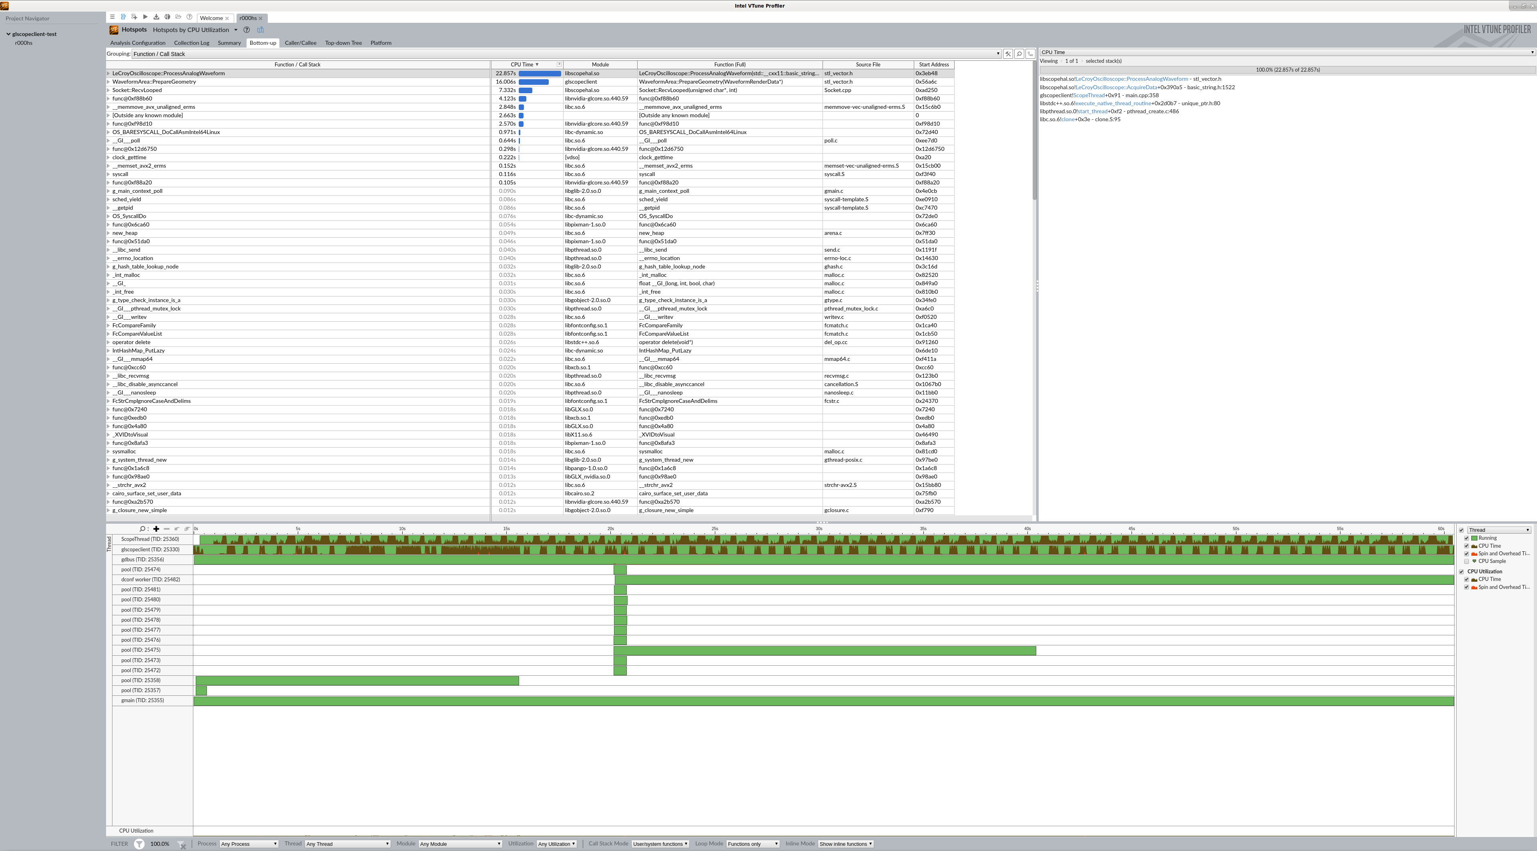This screenshot has height=851, width=1537.
Task: Follow the start_thread link in the call stack
Action: click(1092, 112)
